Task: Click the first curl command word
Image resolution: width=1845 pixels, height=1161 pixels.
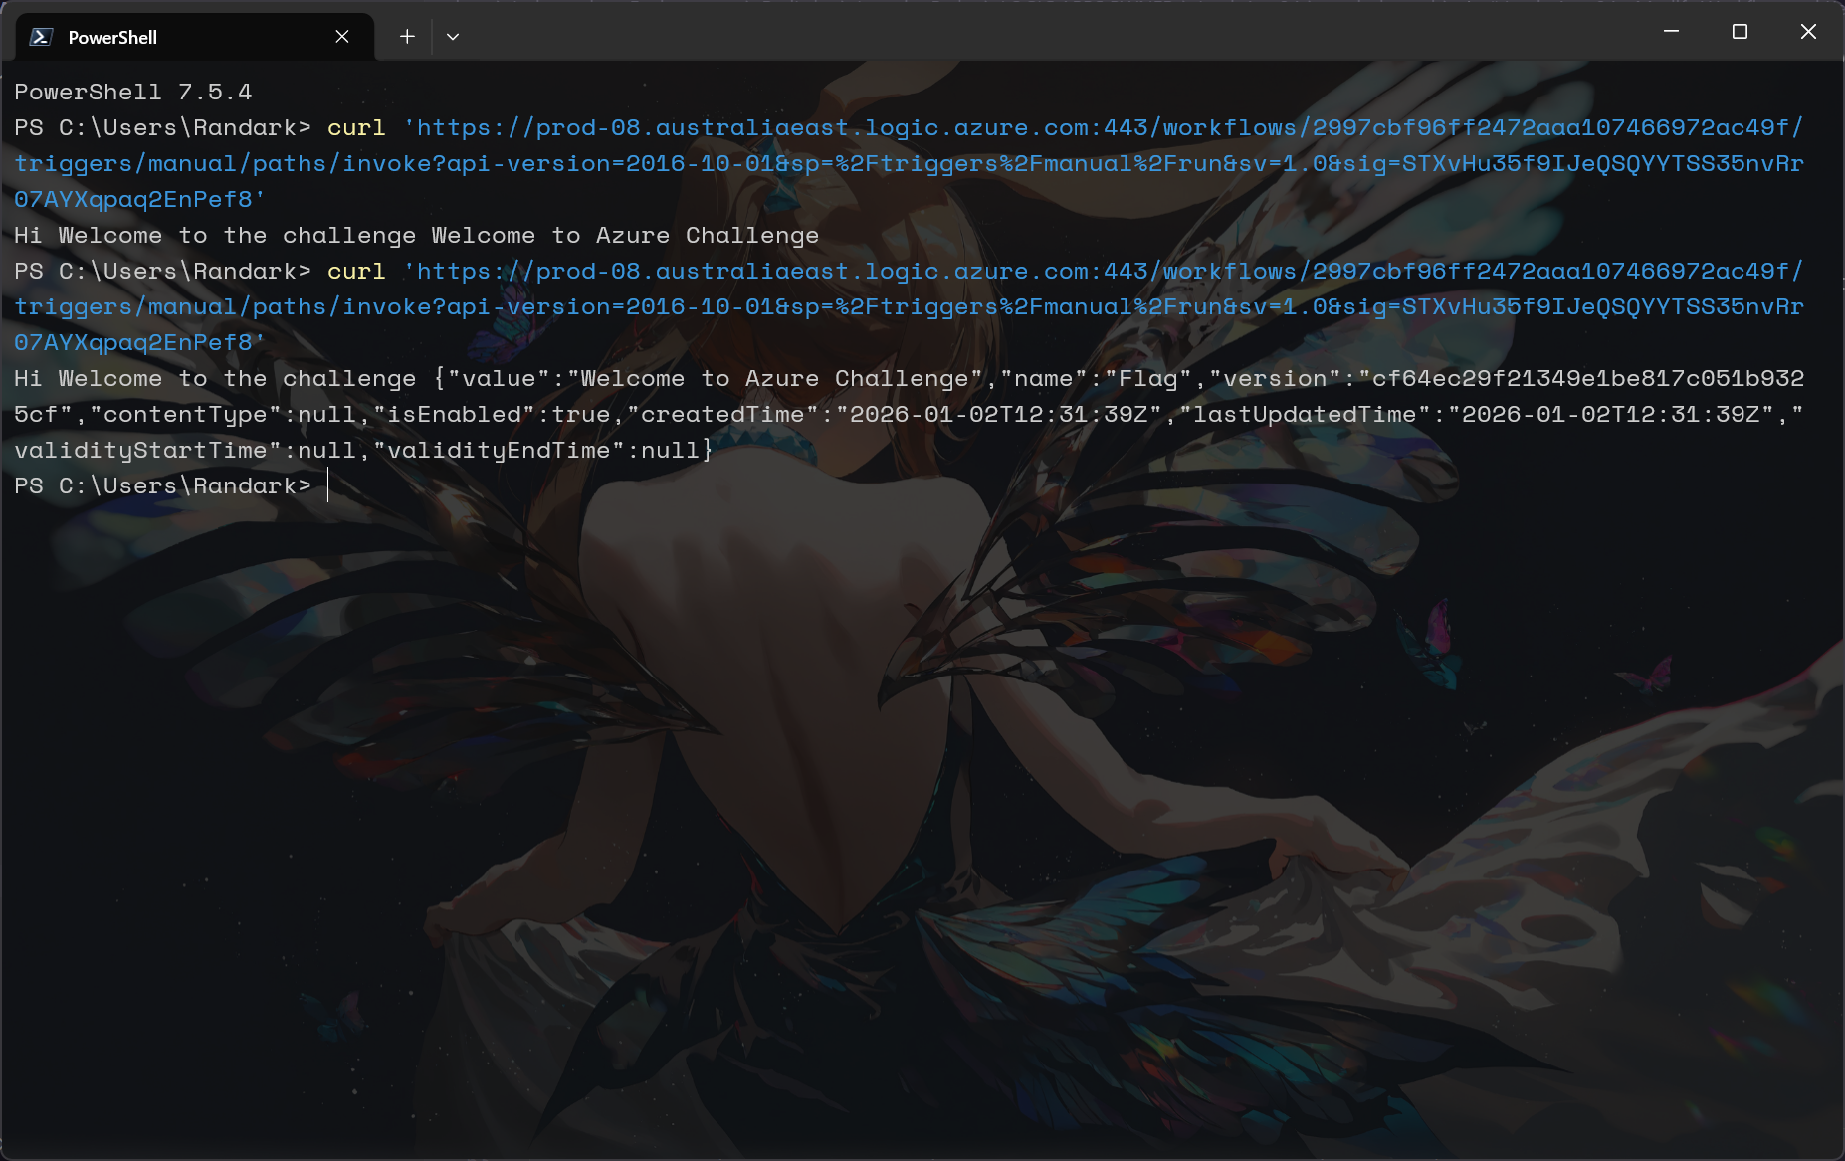Action: click(356, 128)
